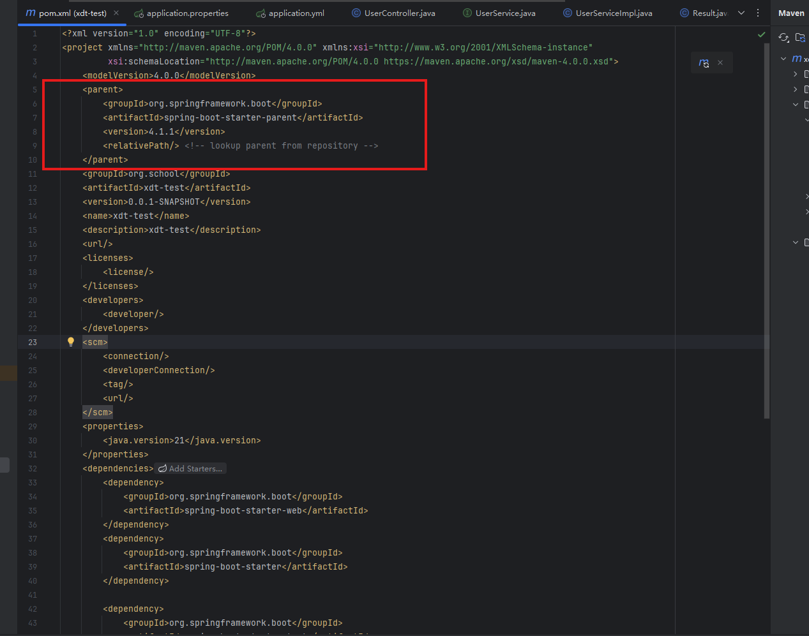Click the <developerConnection/> tag
This screenshot has height=636, width=809.
click(x=159, y=370)
